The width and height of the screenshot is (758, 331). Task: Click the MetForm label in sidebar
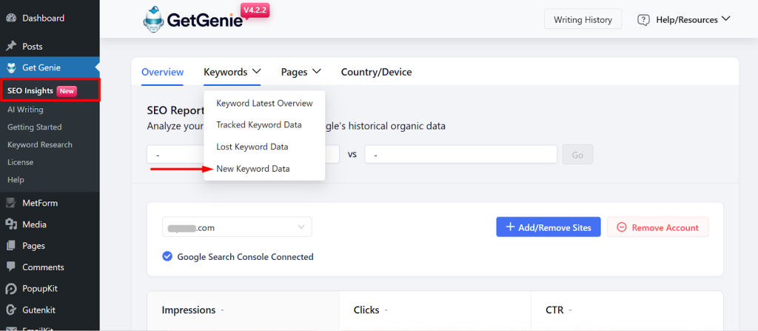coord(40,203)
